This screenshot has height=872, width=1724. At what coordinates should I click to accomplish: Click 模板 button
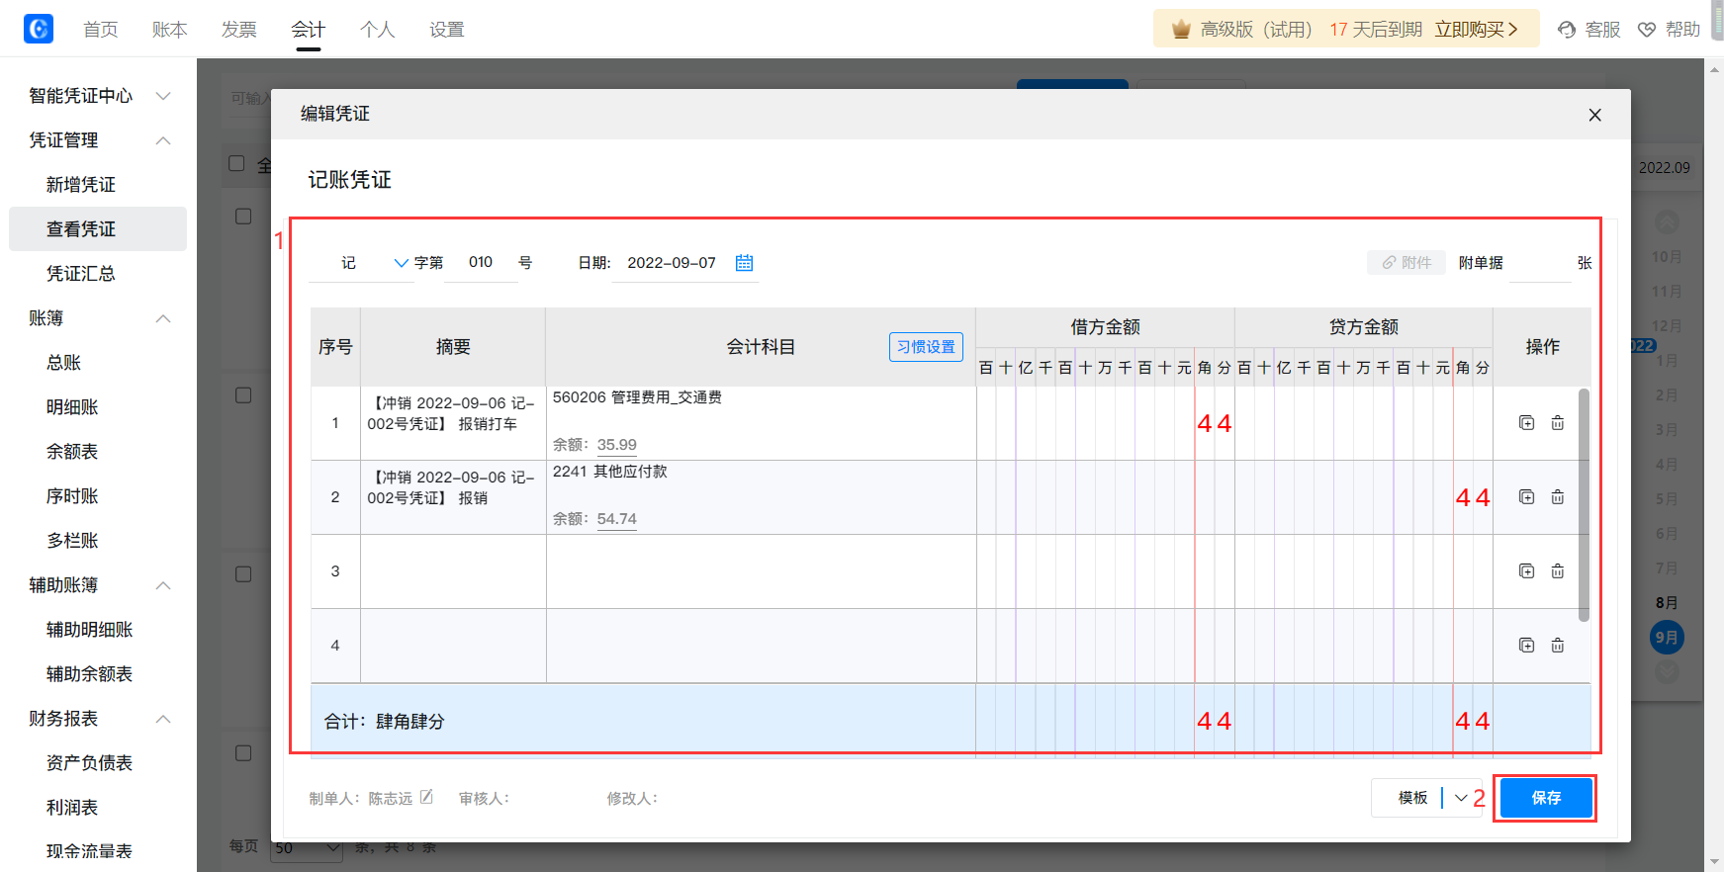[1412, 798]
